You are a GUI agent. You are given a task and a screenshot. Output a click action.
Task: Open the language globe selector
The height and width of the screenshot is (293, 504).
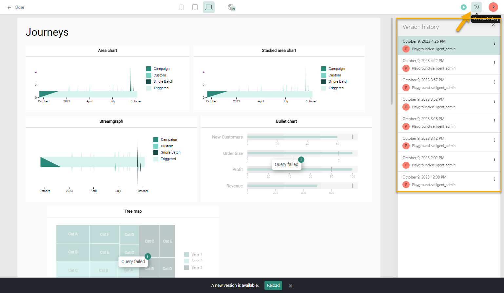pos(231,7)
